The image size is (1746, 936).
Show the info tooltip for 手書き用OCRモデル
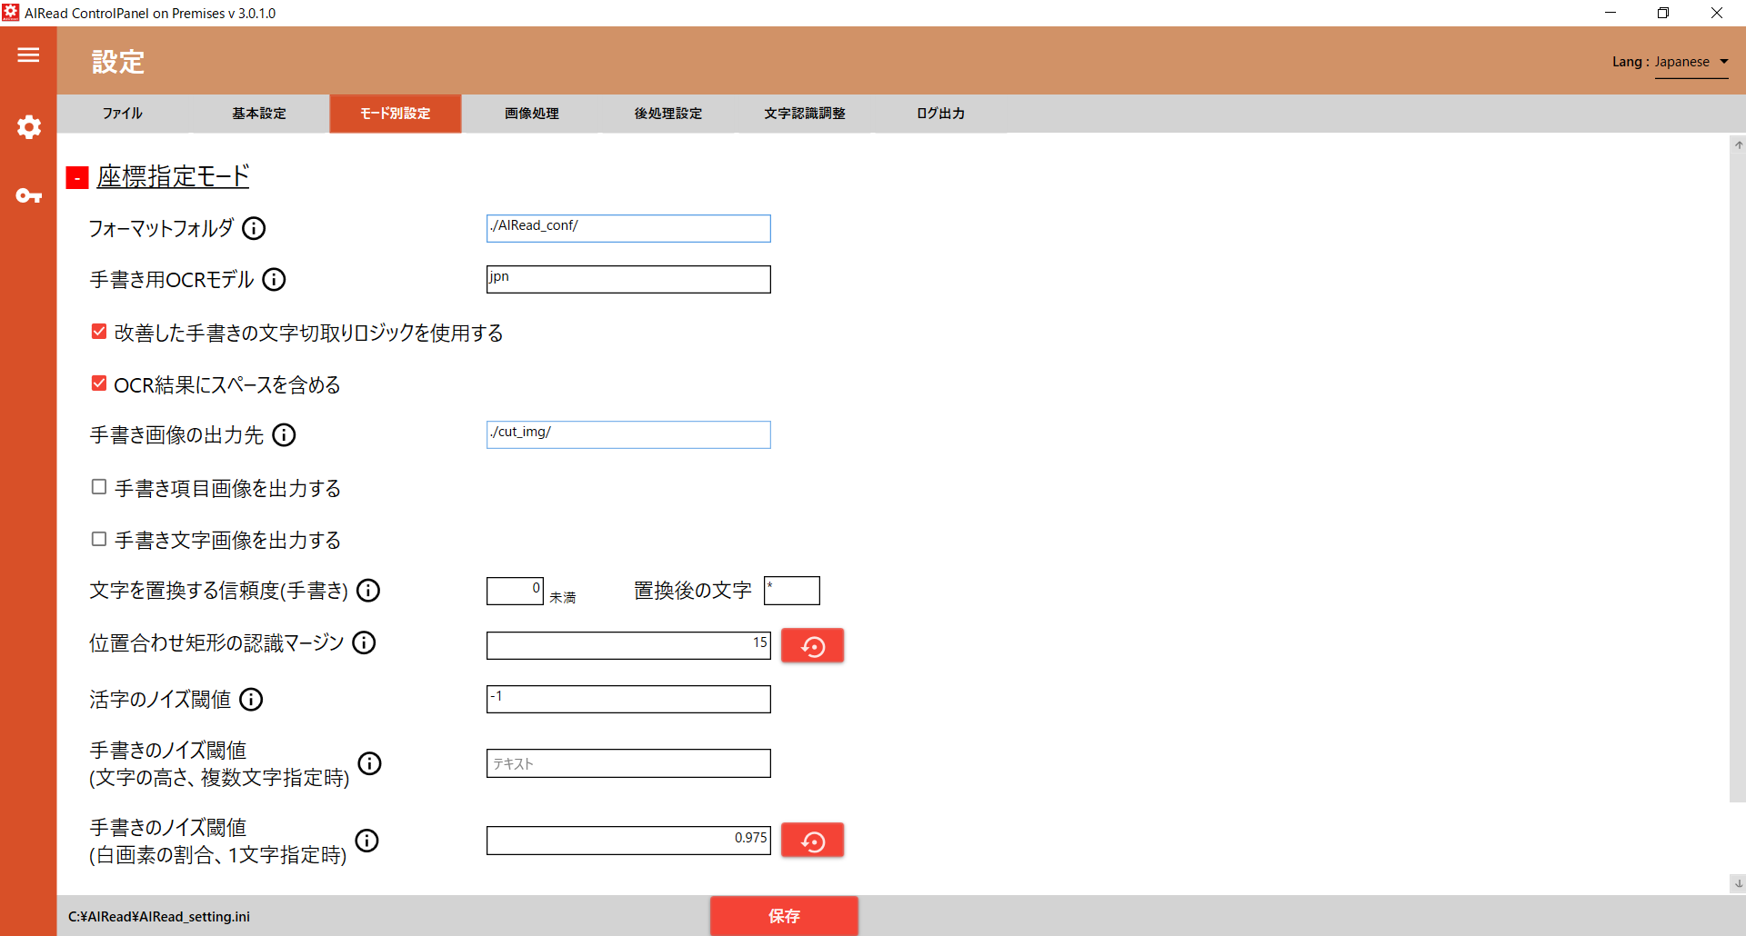[x=274, y=279]
